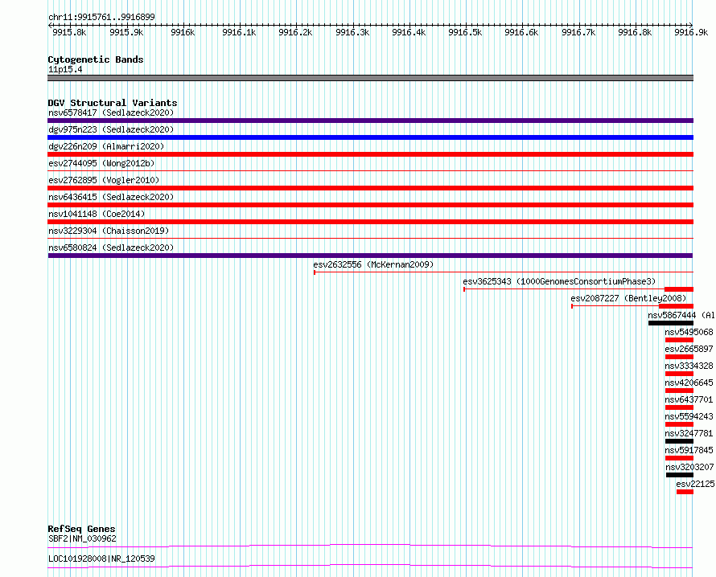
Task: Click the thin red esv2632556 line
Action: [504, 272]
